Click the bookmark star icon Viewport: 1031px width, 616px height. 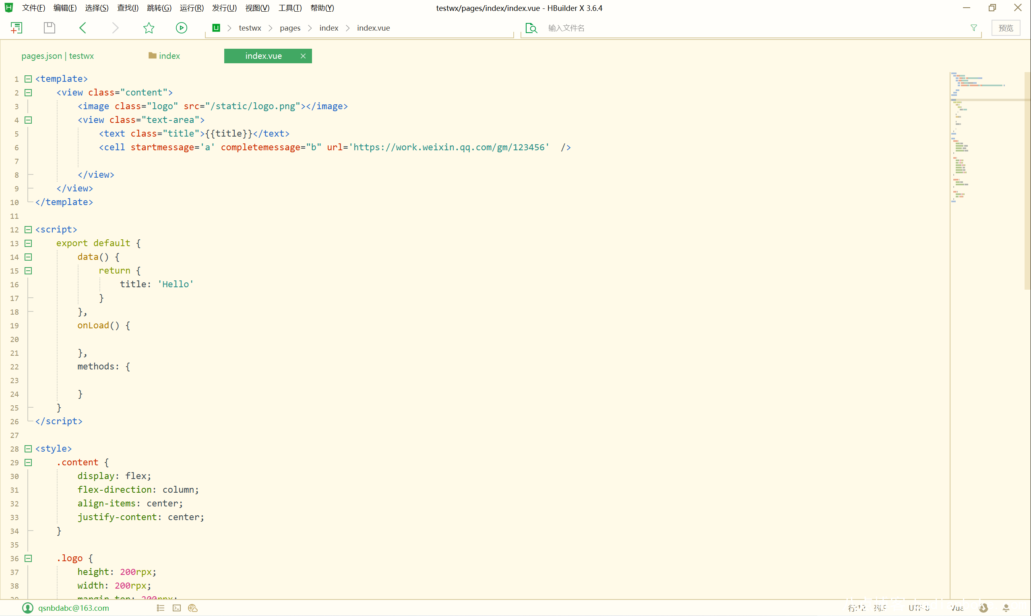149,28
